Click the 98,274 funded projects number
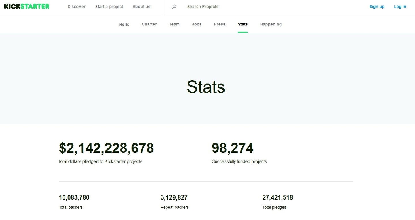 pos(233,148)
